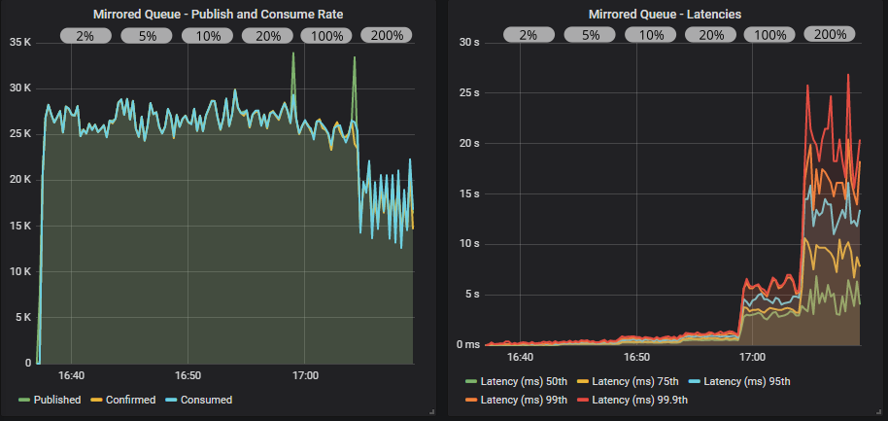Toggle the Confirmed series in the legend
The width and height of the screenshot is (888, 421).
pos(129,400)
